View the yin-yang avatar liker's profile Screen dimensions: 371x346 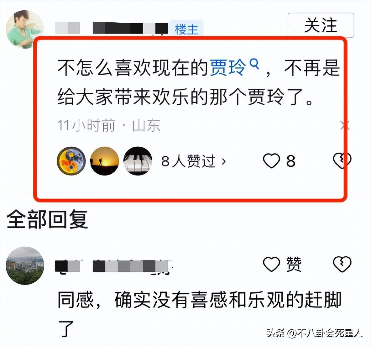point(71,161)
